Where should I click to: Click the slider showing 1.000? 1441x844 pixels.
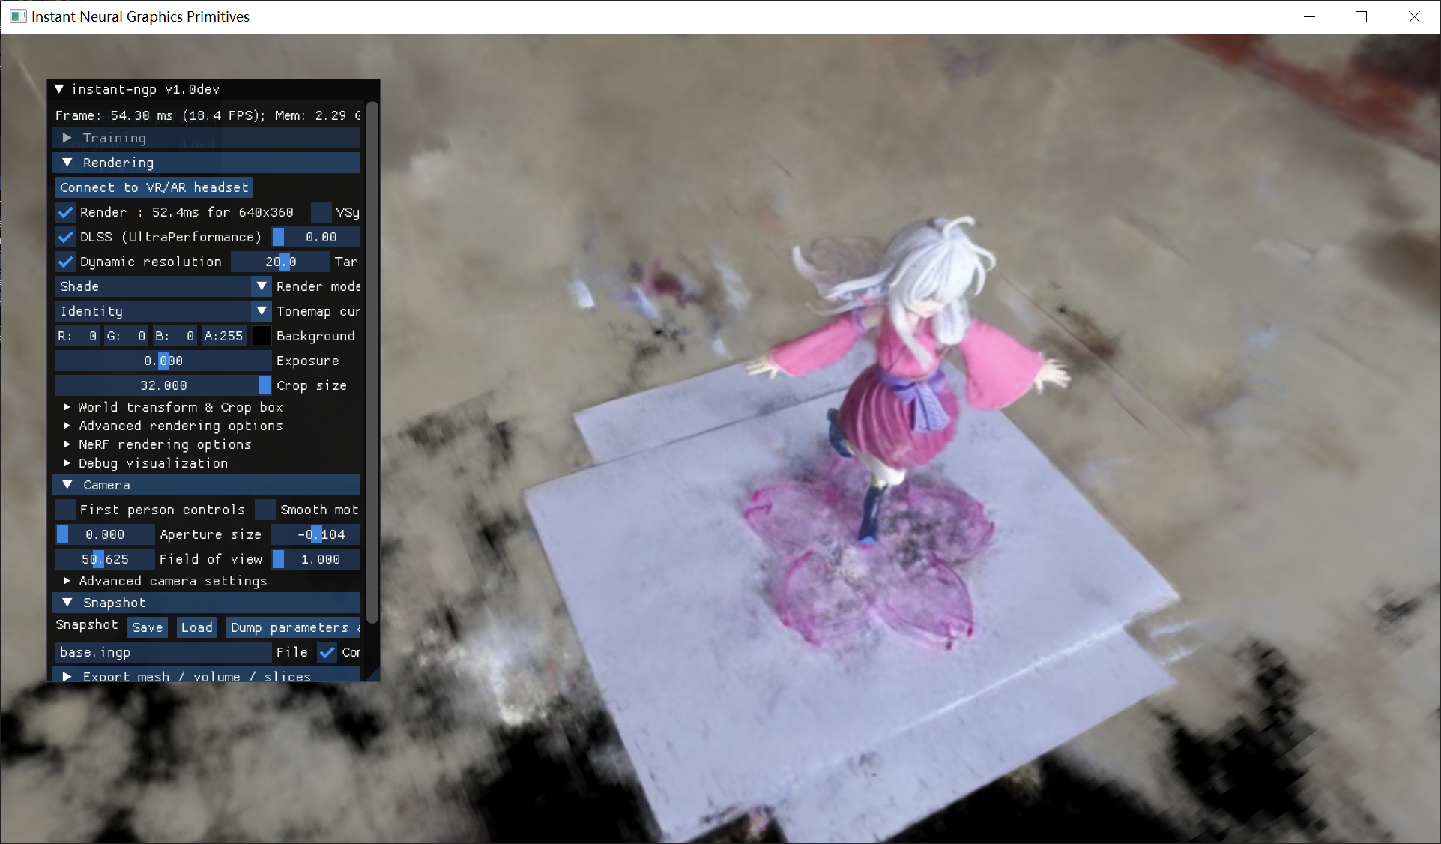pos(315,559)
